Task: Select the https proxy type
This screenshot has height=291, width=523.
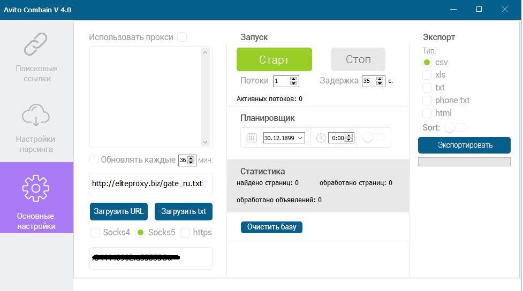Action: (185, 232)
